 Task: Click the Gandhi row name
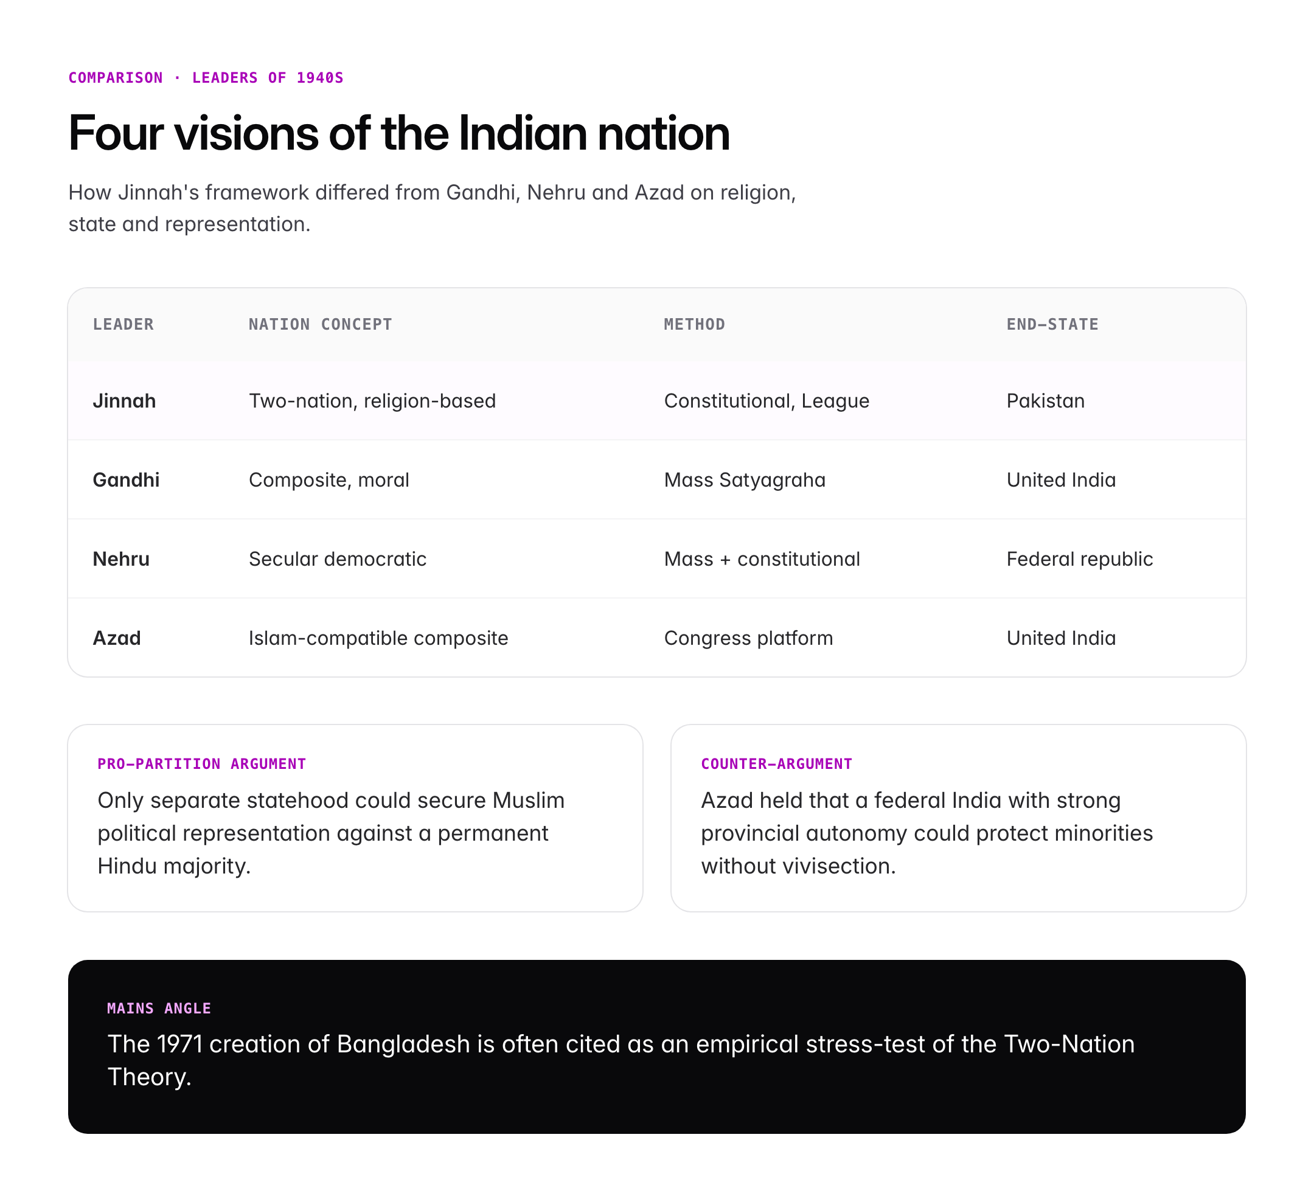coord(126,480)
